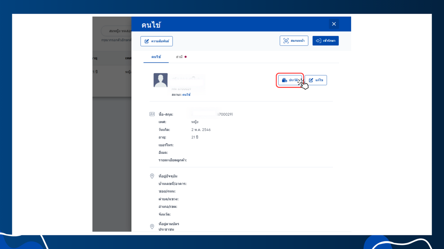Click the อีเมล label

163,153
